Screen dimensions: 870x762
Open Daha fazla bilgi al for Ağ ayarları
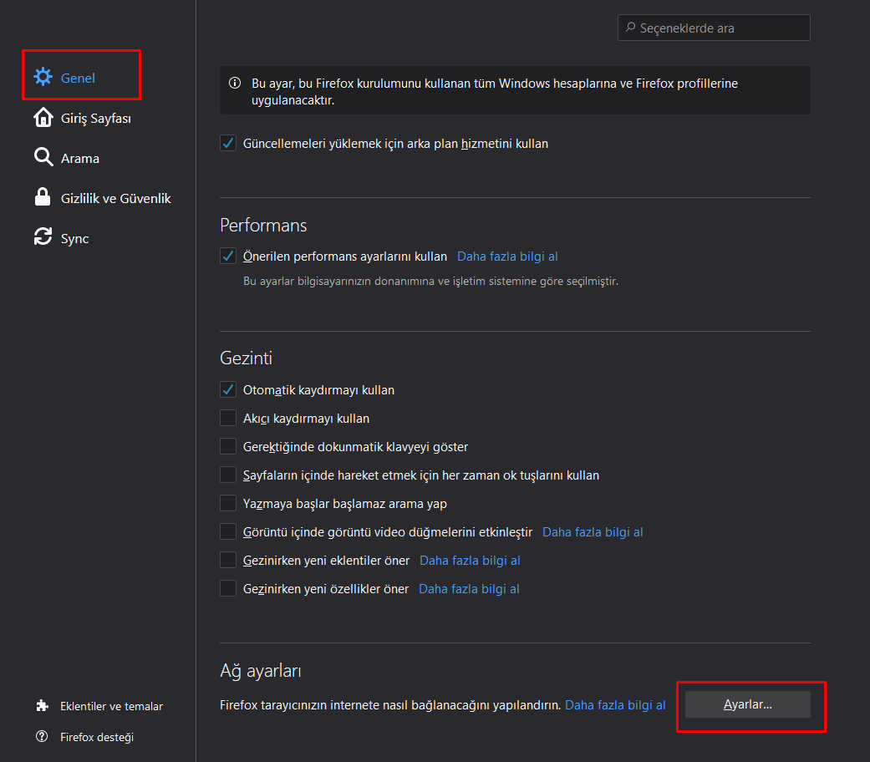click(615, 705)
